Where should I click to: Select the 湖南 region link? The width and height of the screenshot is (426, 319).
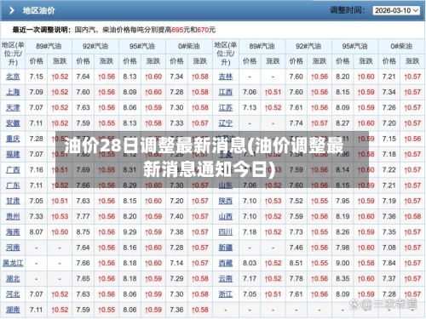pyautogui.click(x=13, y=310)
